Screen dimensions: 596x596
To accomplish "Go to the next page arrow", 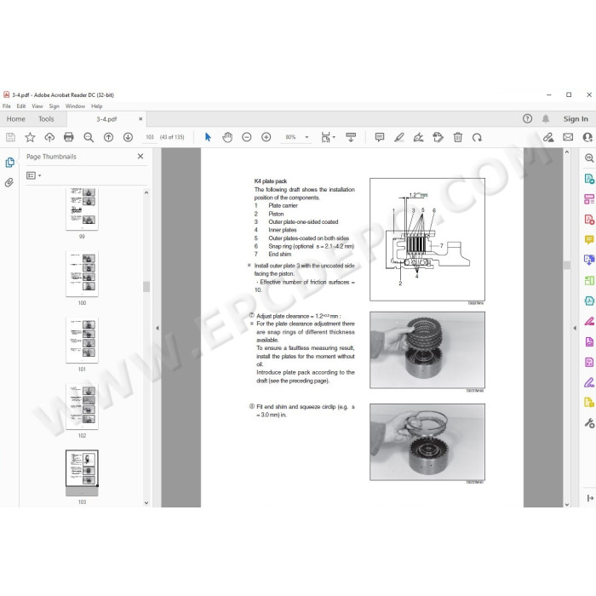I will (128, 137).
